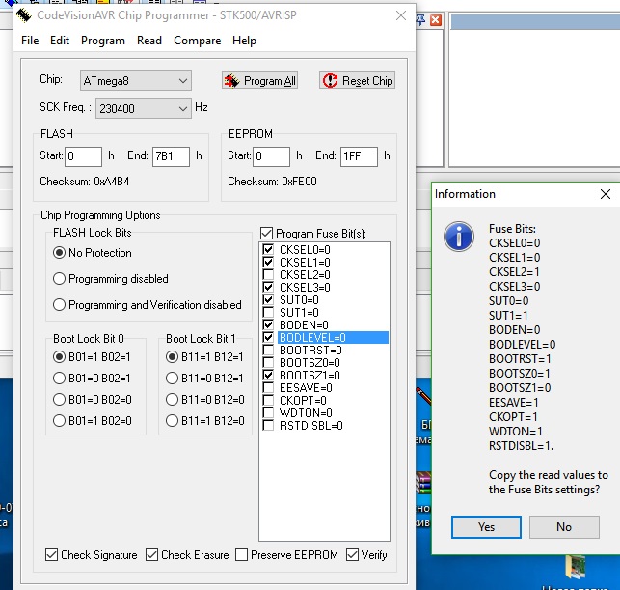
Task: Open the Read menu
Action: (x=149, y=41)
